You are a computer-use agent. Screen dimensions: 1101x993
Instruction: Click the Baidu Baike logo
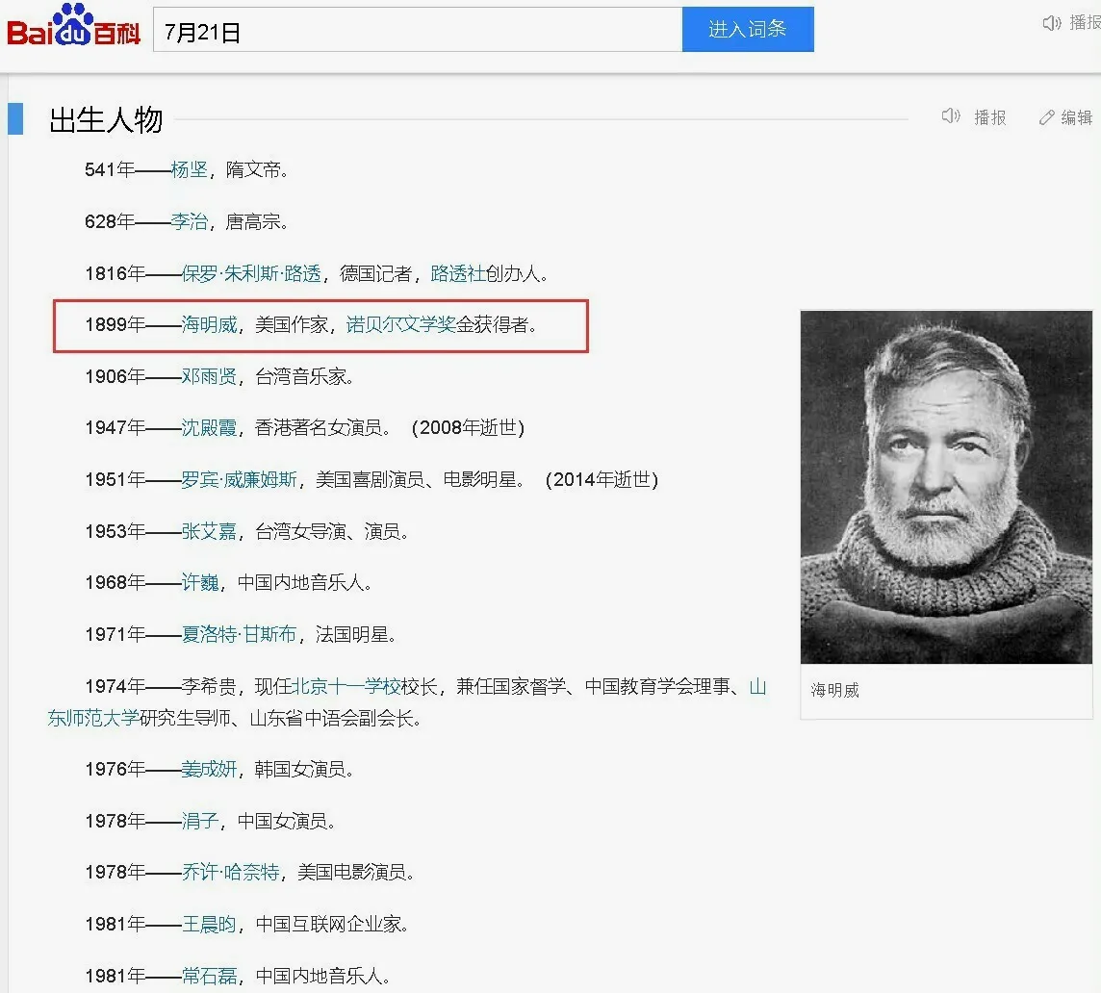click(74, 29)
